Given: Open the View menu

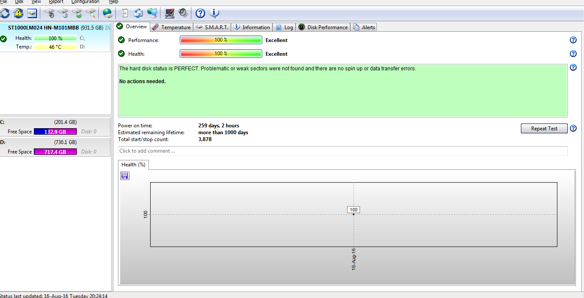Looking at the screenshot, I should point(36,2).
